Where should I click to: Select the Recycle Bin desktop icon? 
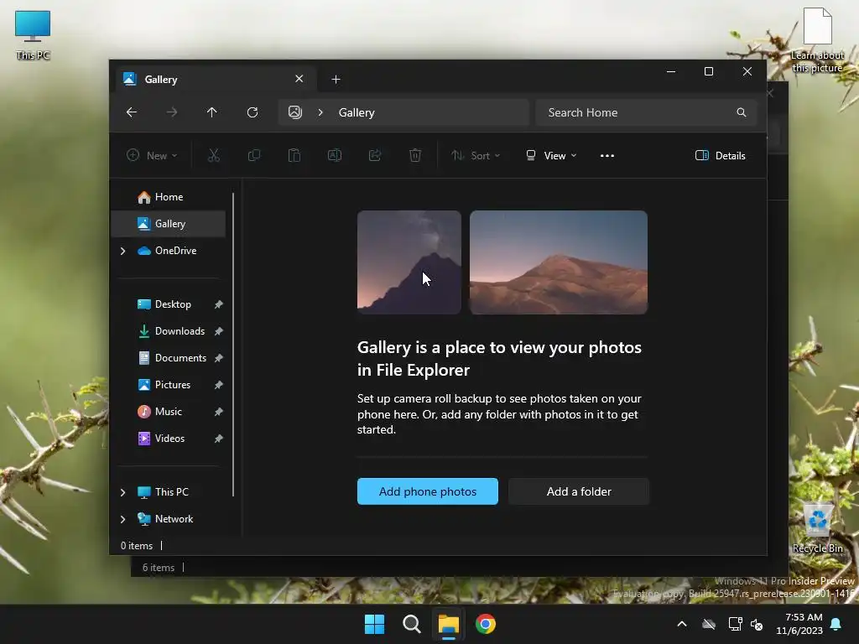tap(817, 527)
